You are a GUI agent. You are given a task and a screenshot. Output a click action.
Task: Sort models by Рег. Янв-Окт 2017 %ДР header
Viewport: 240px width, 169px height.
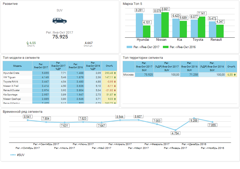click(x=58, y=66)
